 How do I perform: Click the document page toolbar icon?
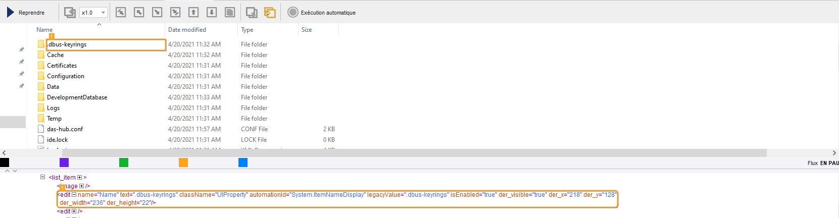tap(230, 13)
